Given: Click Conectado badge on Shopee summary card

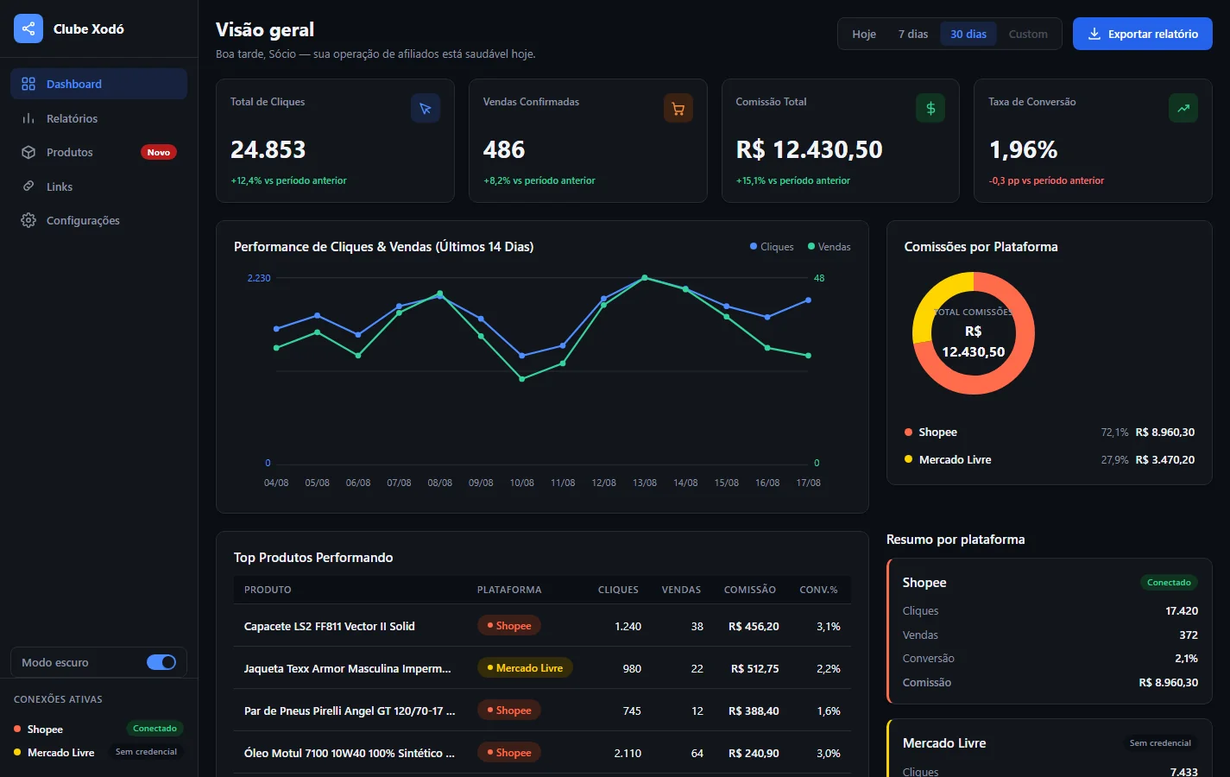Looking at the screenshot, I should click(x=1170, y=583).
